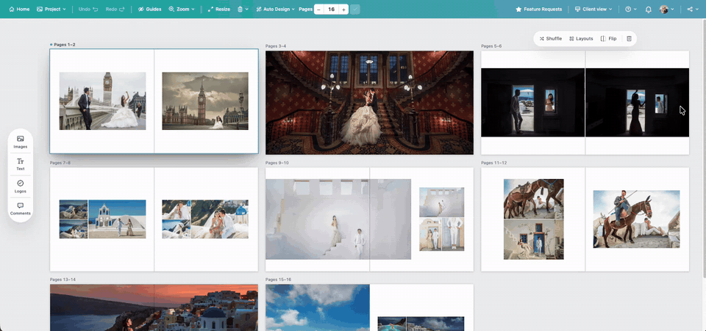This screenshot has width=706, height=331.
Task: Open the Client view dropdown
Action: pyautogui.click(x=593, y=9)
